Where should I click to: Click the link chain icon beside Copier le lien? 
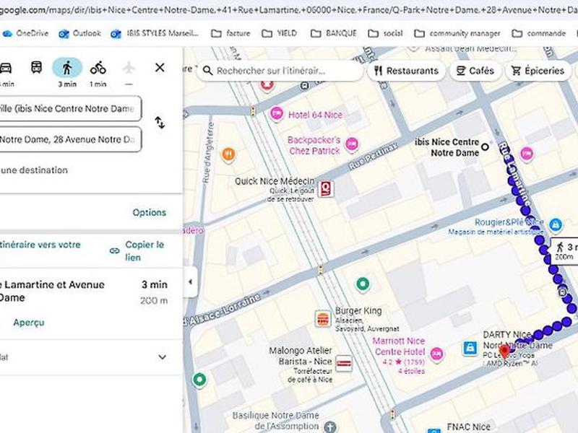pos(115,251)
